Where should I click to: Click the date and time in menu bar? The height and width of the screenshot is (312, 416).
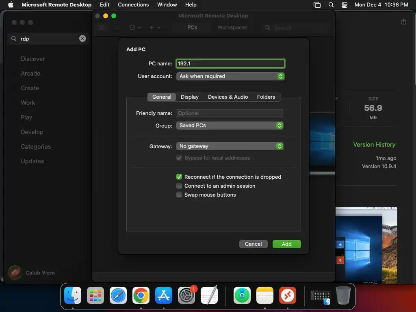point(381,4)
